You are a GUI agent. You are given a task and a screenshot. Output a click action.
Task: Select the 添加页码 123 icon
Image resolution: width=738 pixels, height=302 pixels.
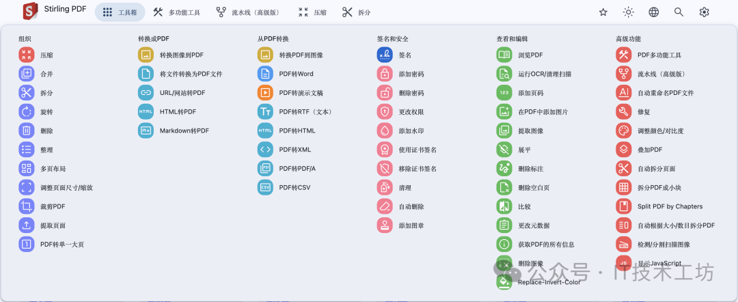(504, 93)
